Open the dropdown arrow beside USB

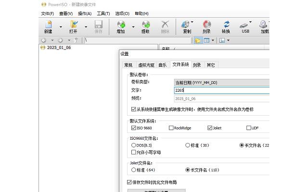[250, 22]
